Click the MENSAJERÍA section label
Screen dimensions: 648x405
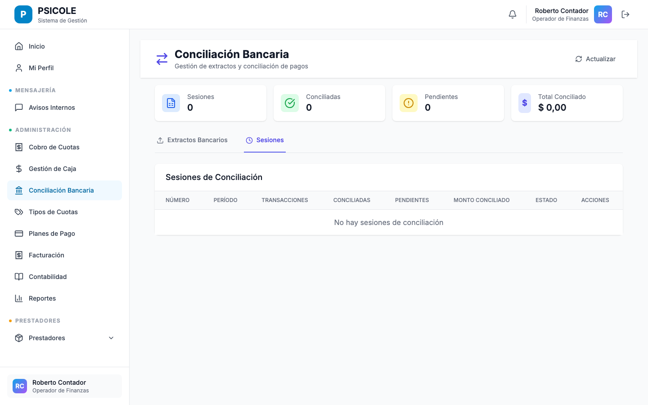click(36, 90)
